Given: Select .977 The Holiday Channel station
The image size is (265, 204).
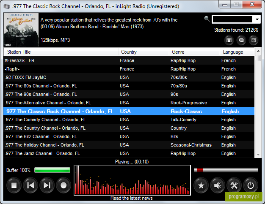Looking at the screenshot, I should coord(129,145).
